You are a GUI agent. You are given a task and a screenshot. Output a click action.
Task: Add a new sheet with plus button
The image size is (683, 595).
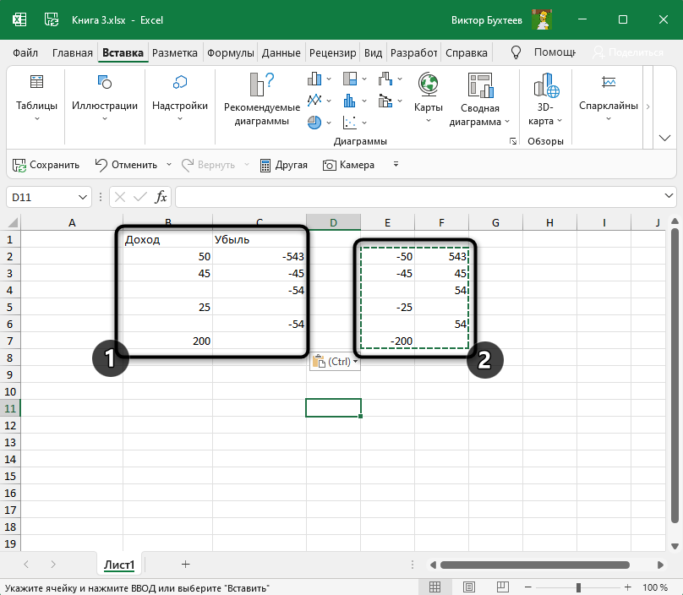pos(185,564)
